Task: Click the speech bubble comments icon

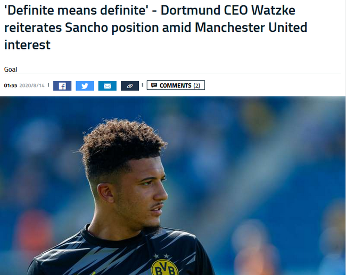Action: coord(154,85)
